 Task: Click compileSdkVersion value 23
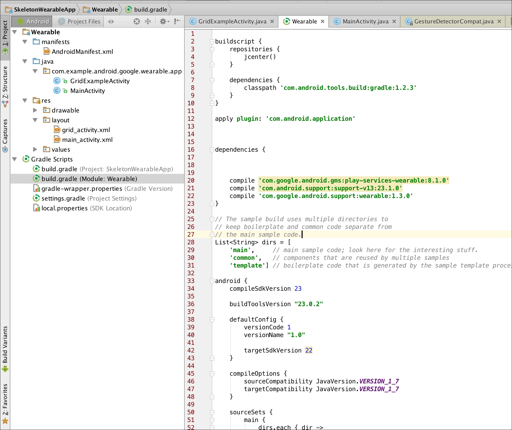tap(298, 288)
